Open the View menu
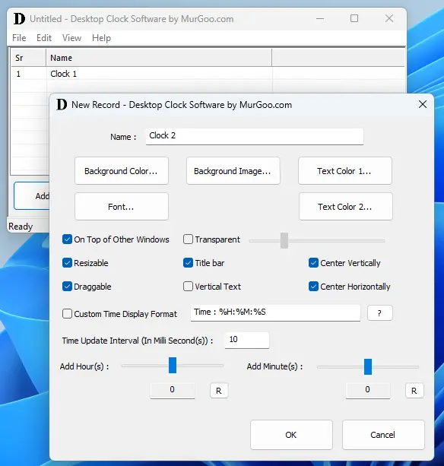Viewport: 444px width, 466px height. tap(71, 38)
